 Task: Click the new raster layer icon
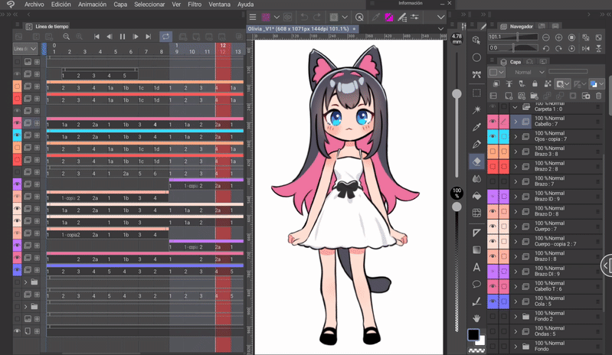click(508, 96)
